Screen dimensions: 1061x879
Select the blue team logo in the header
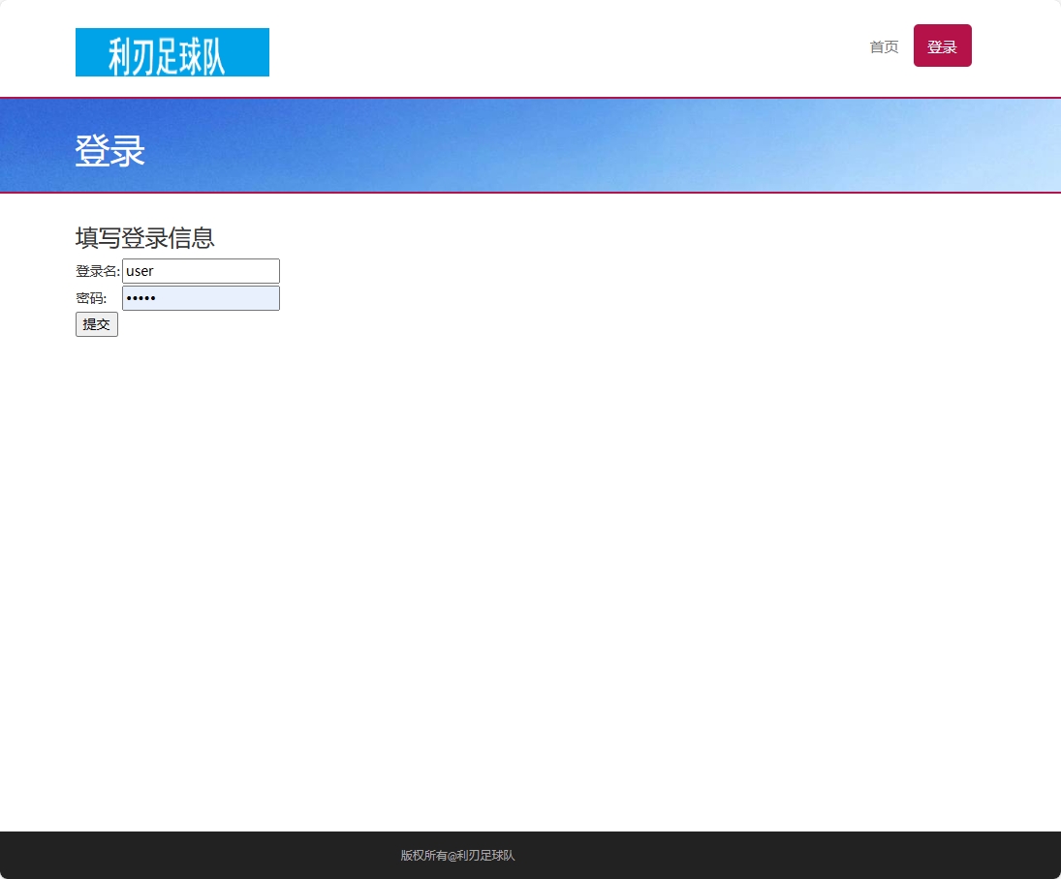tap(172, 52)
